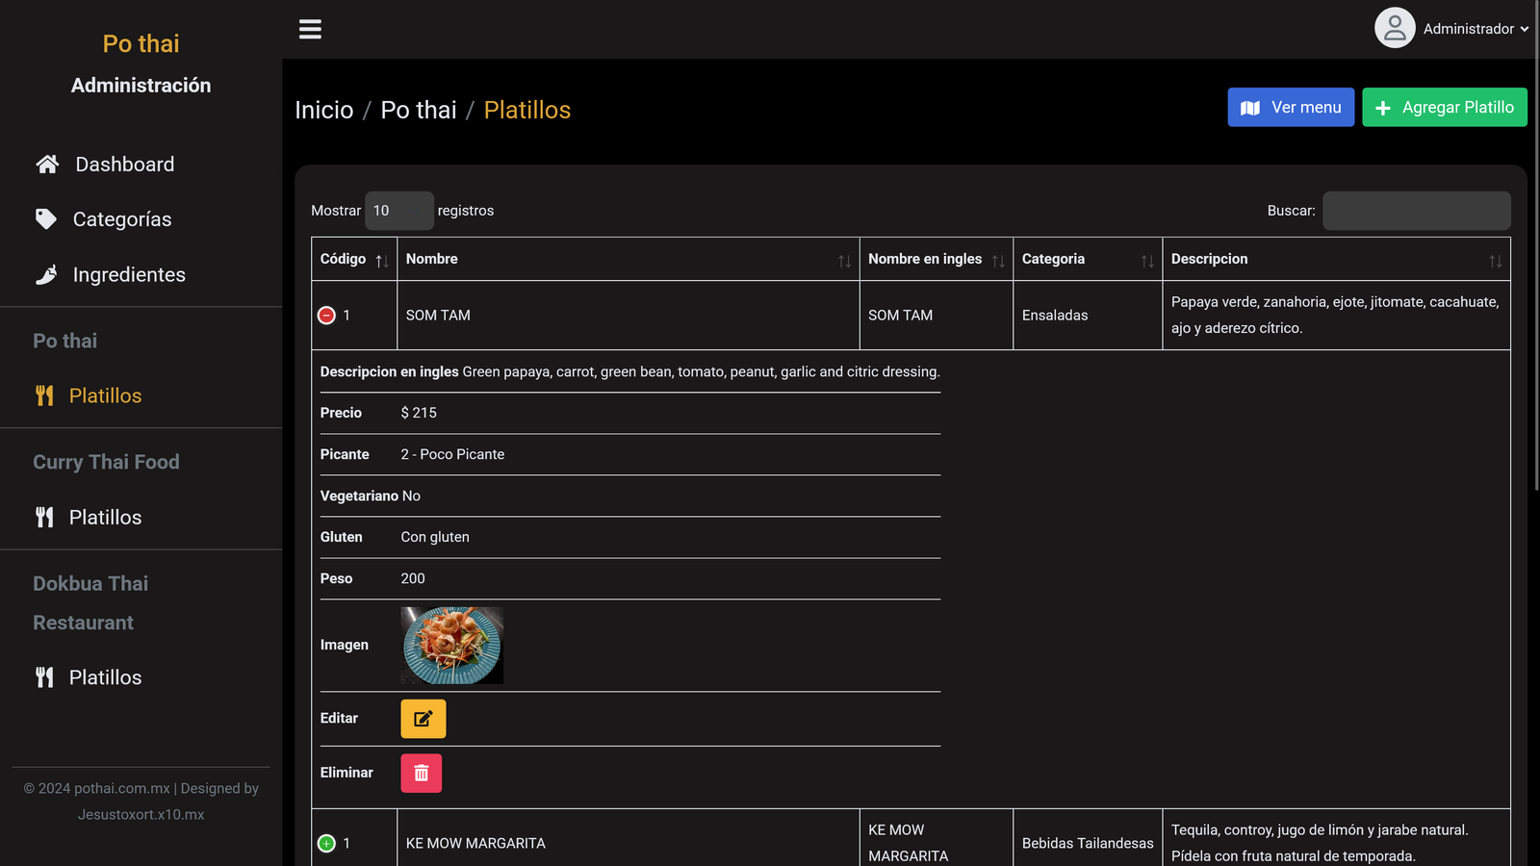Collapse the SOM TAM row details
This screenshot has width=1540, height=866.
point(326,316)
